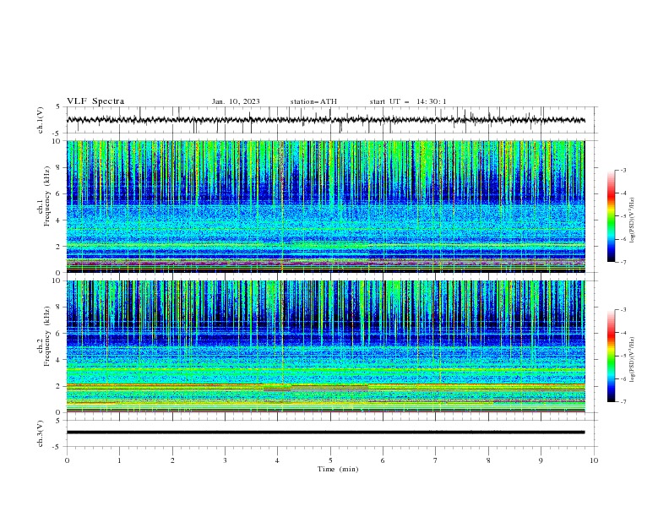
Task: Click the "log(PSD)(V²/Hz)" label beside ch.1 colorbar
Action: (x=633, y=220)
